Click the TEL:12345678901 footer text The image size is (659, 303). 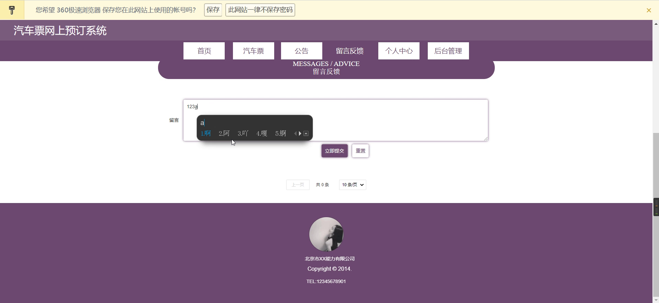click(326, 281)
